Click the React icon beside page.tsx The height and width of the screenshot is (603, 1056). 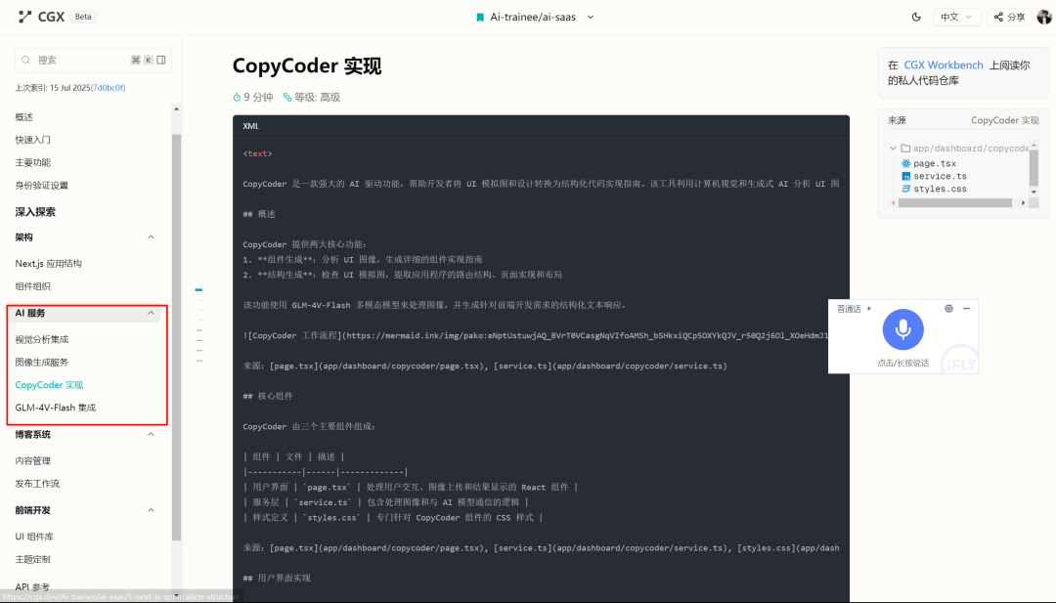tap(905, 163)
